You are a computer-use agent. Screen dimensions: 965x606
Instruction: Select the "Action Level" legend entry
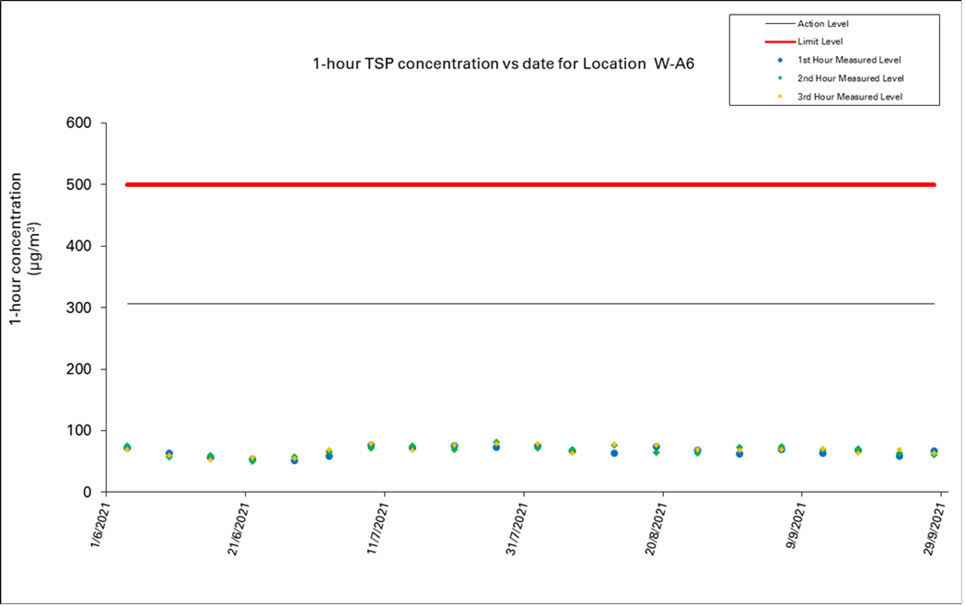coord(822,23)
